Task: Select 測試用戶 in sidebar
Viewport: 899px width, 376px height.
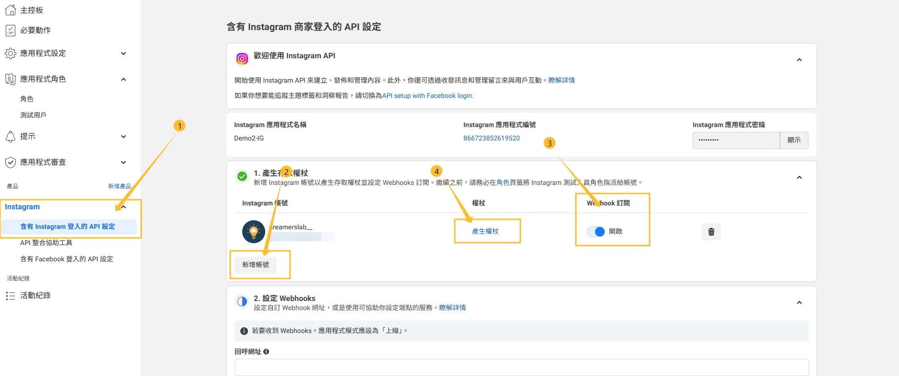Action: click(33, 115)
